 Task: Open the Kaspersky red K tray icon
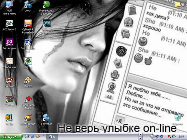click(169, 136)
